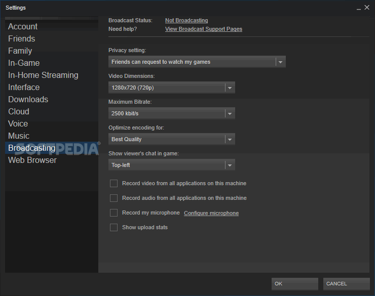Expand Optimize encoding for dropdown
Image resolution: width=375 pixels, height=296 pixels.
(172, 140)
